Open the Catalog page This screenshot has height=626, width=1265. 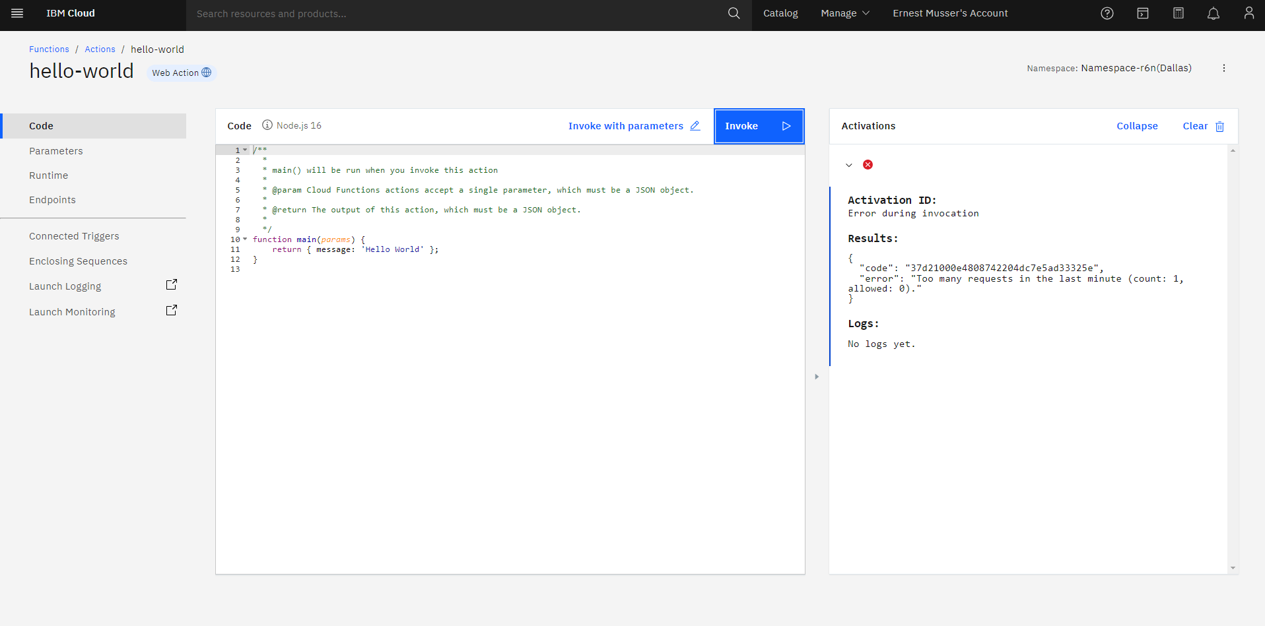[x=780, y=13]
